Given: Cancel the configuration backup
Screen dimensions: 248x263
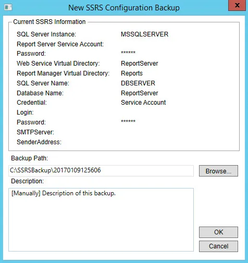Looking at the screenshot, I should click(218, 246).
